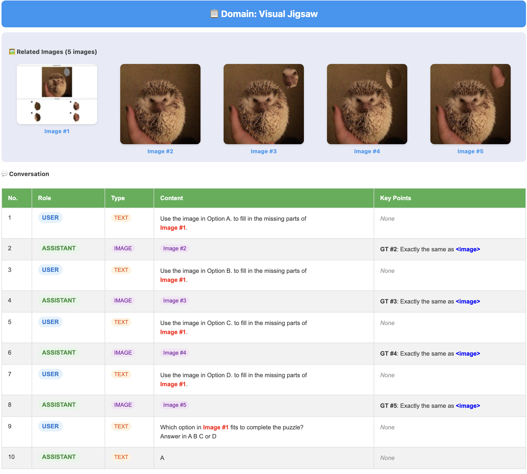
Task: Click the Image #2 tag in row 2
Action: pos(174,249)
